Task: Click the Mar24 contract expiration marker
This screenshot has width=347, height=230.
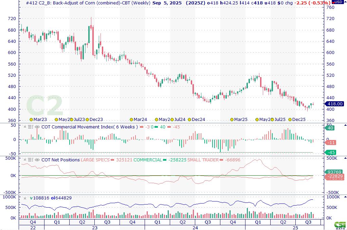Action: click(x=132, y=120)
